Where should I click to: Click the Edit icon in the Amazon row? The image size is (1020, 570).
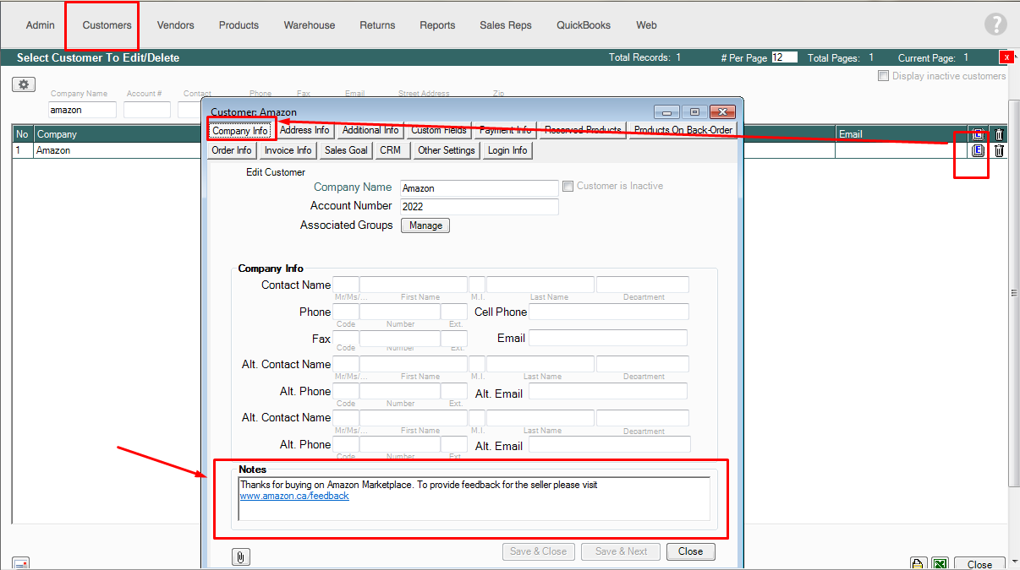point(978,151)
